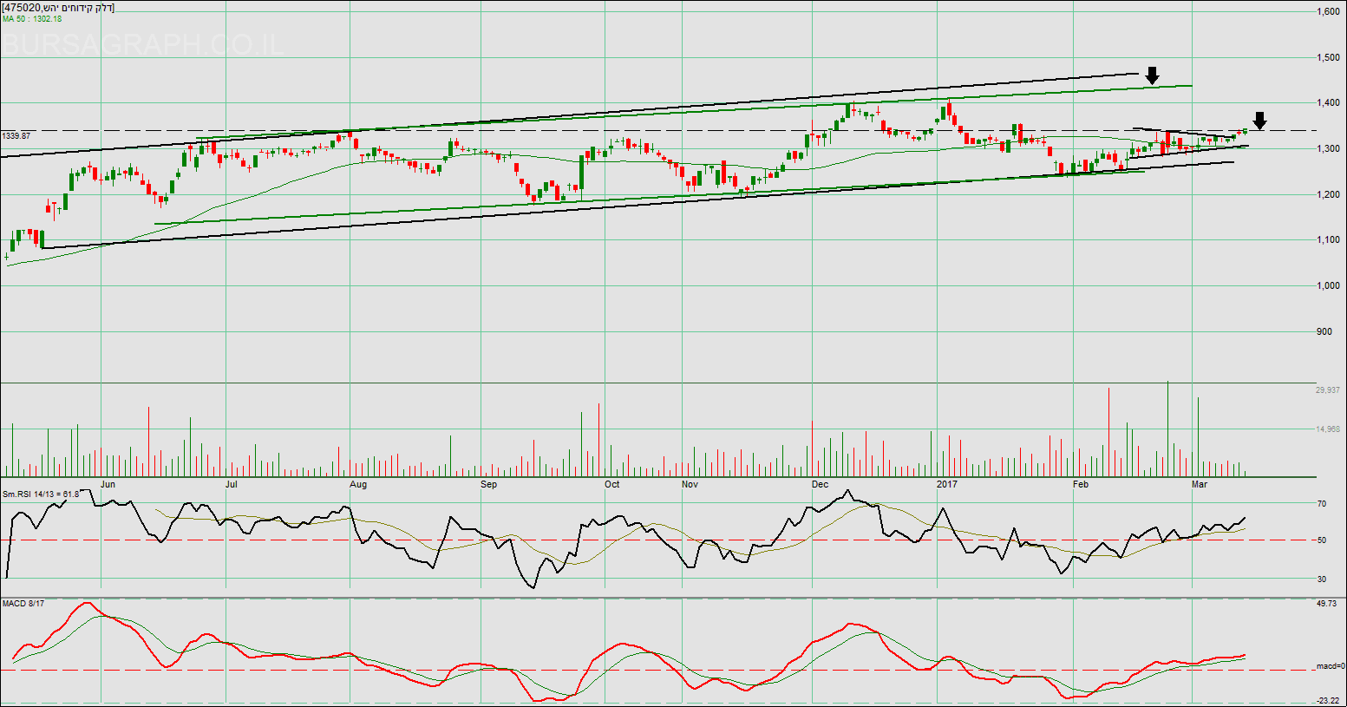
Task: Select the MACD 8/17 indicator label
Action: (23, 603)
